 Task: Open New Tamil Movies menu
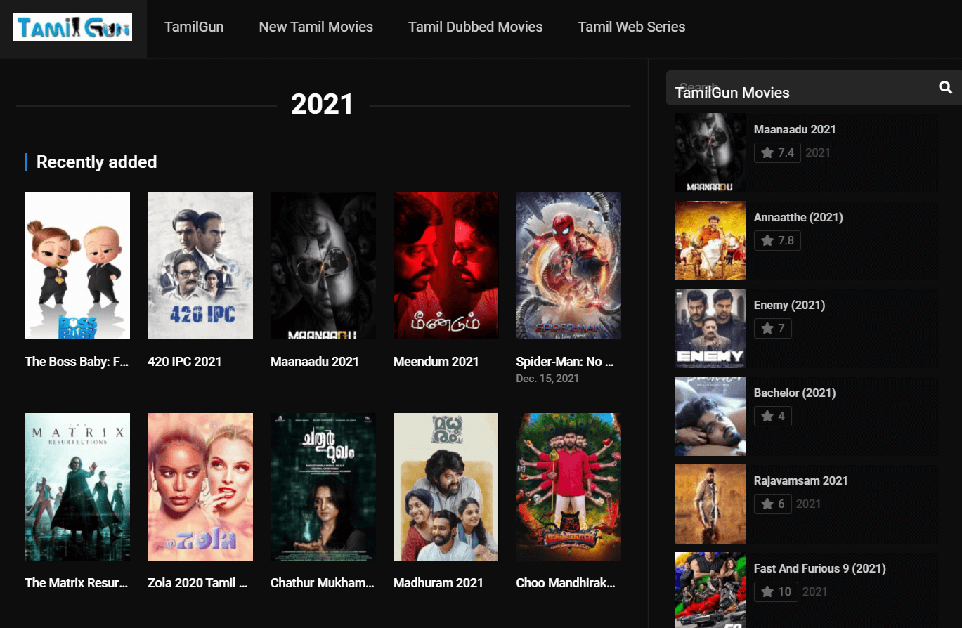pyautogui.click(x=316, y=27)
